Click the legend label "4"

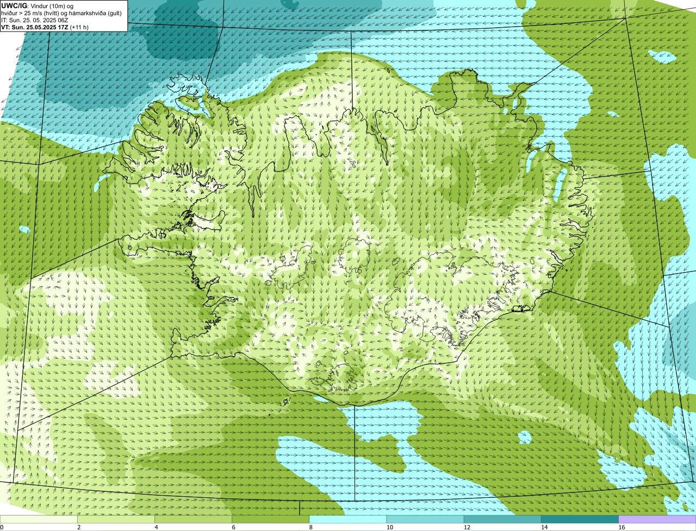[156, 527]
